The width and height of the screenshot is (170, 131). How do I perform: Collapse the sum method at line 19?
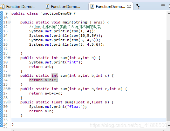point(9,58)
